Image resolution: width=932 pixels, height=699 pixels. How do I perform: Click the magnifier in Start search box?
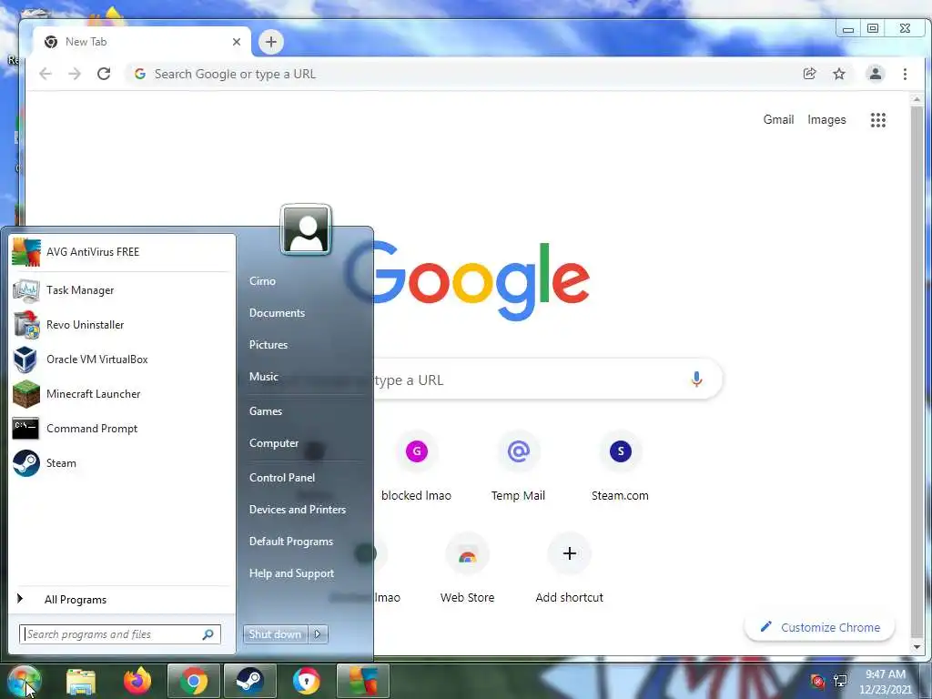click(x=208, y=634)
